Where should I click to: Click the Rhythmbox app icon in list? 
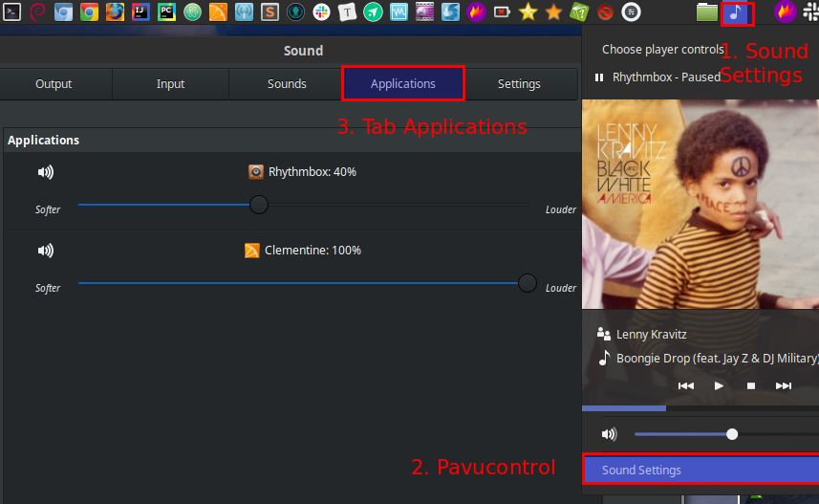tap(256, 171)
